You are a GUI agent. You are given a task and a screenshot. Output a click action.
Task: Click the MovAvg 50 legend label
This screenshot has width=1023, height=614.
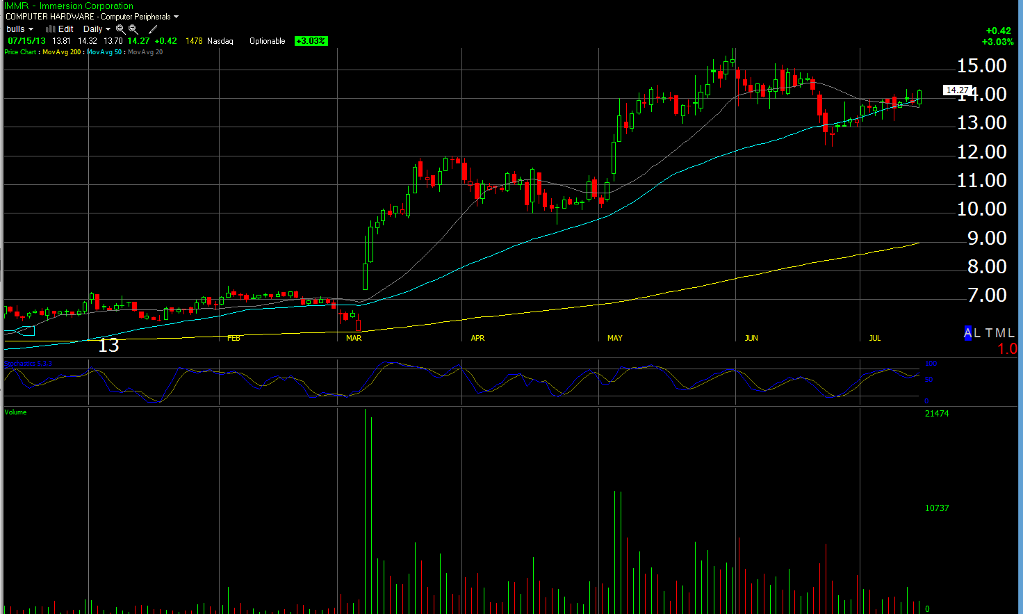(x=104, y=52)
